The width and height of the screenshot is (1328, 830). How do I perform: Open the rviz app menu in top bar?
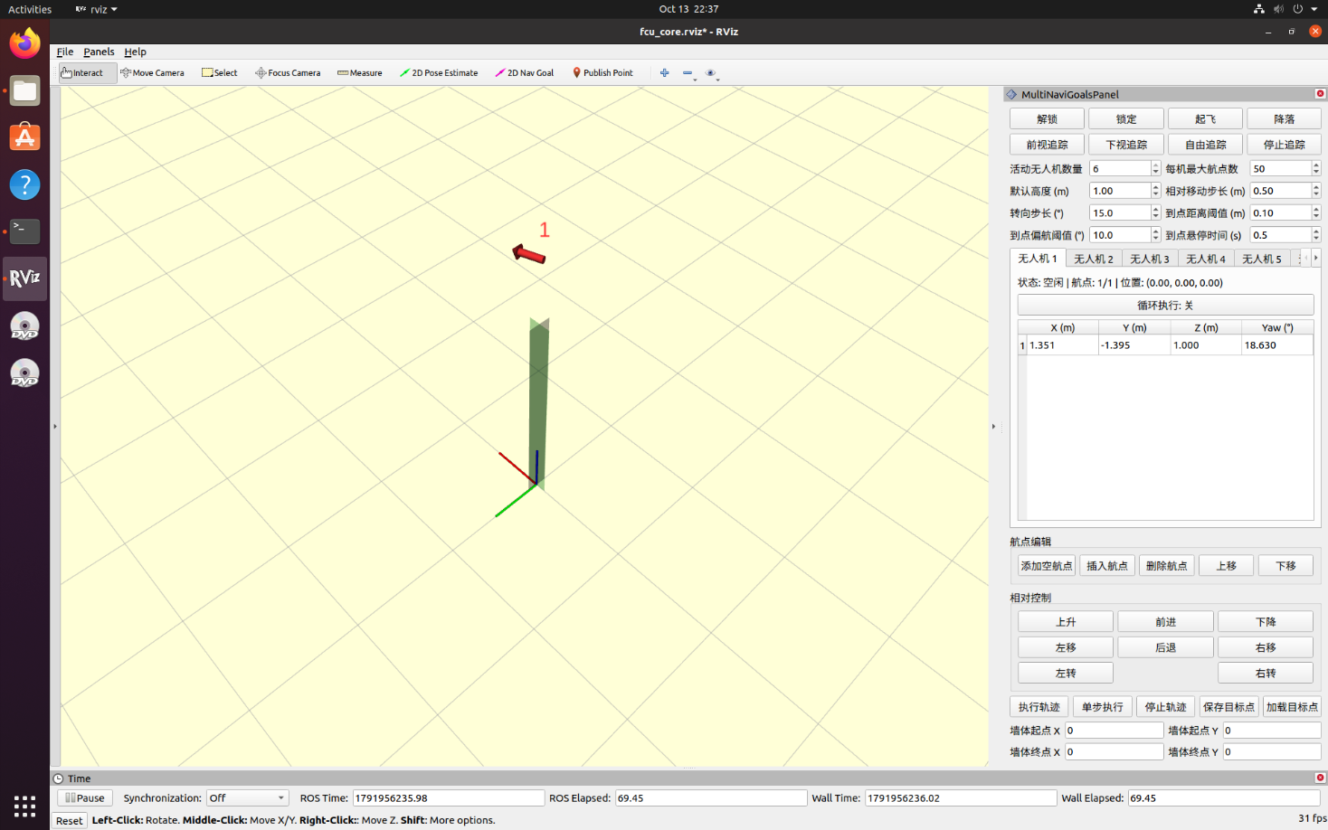[x=97, y=9]
